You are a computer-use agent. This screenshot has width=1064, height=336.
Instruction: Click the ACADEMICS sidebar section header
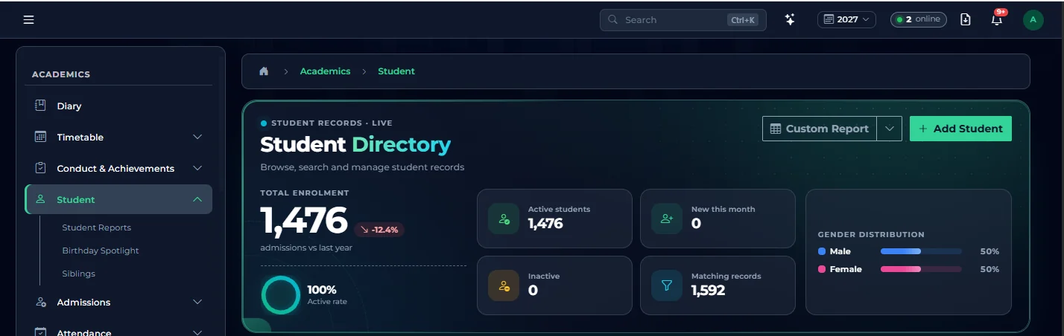61,74
